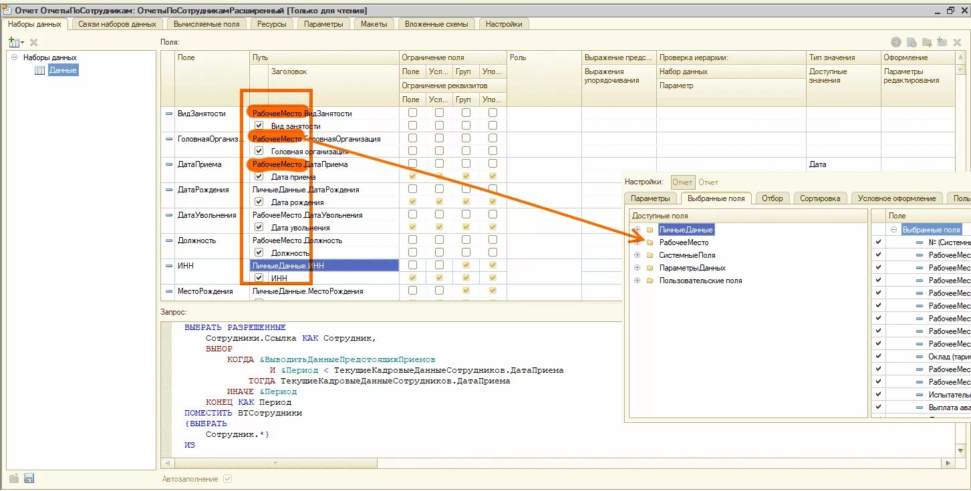
Task: Click the delete field X icon at top right
Action: click(x=958, y=42)
